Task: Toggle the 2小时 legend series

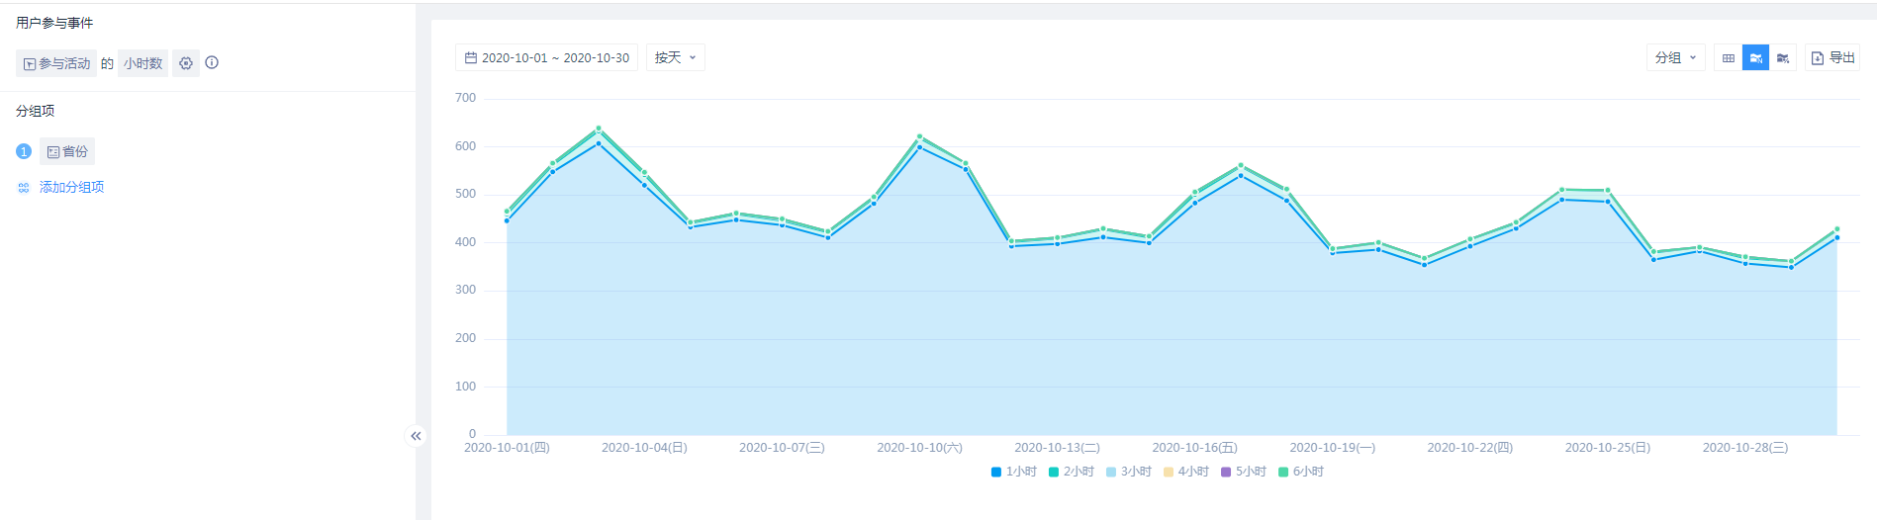Action: click(x=1071, y=472)
